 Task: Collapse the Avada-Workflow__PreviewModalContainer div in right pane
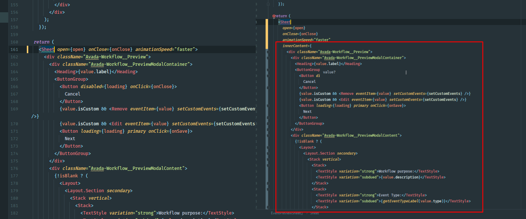tap(268, 58)
